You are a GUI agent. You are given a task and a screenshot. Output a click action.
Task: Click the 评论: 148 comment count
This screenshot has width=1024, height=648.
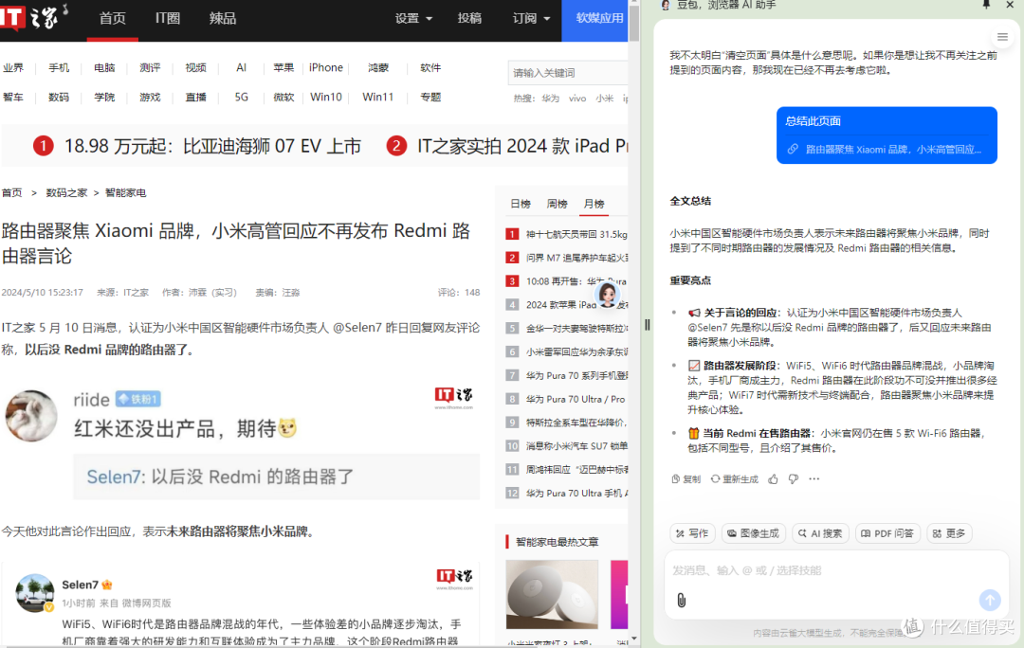coord(459,293)
